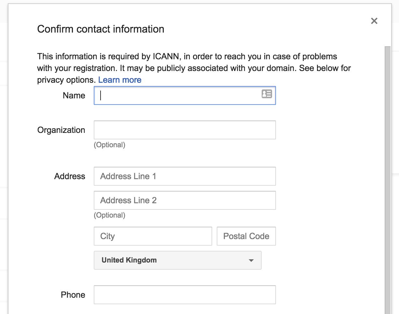Select the City input field
Screen dimensions: 399x314
click(153, 236)
